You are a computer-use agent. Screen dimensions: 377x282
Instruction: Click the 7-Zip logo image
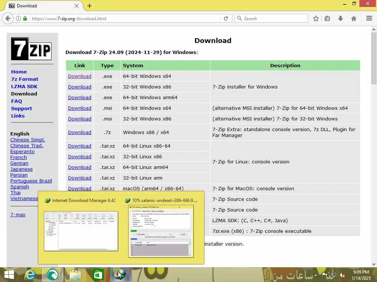coord(31,49)
